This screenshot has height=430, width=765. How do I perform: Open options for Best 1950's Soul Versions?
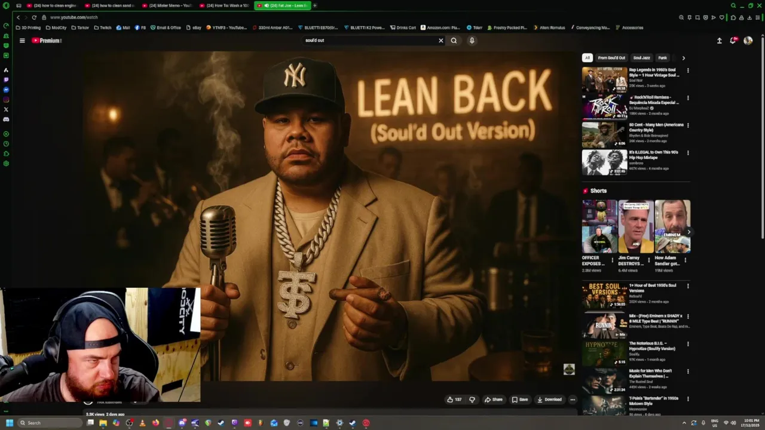[688, 286]
